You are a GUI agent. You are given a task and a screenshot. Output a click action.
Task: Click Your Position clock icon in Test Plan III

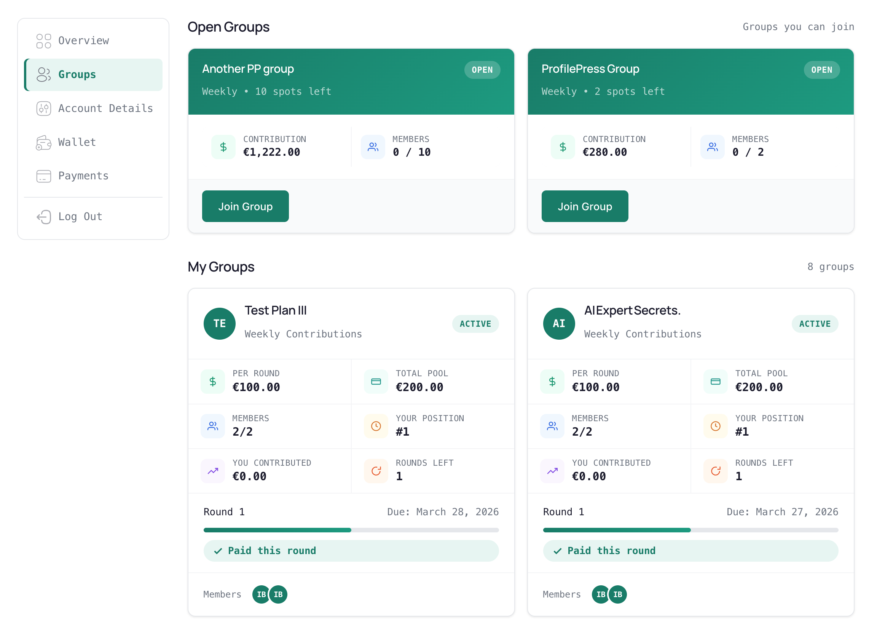(x=376, y=426)
